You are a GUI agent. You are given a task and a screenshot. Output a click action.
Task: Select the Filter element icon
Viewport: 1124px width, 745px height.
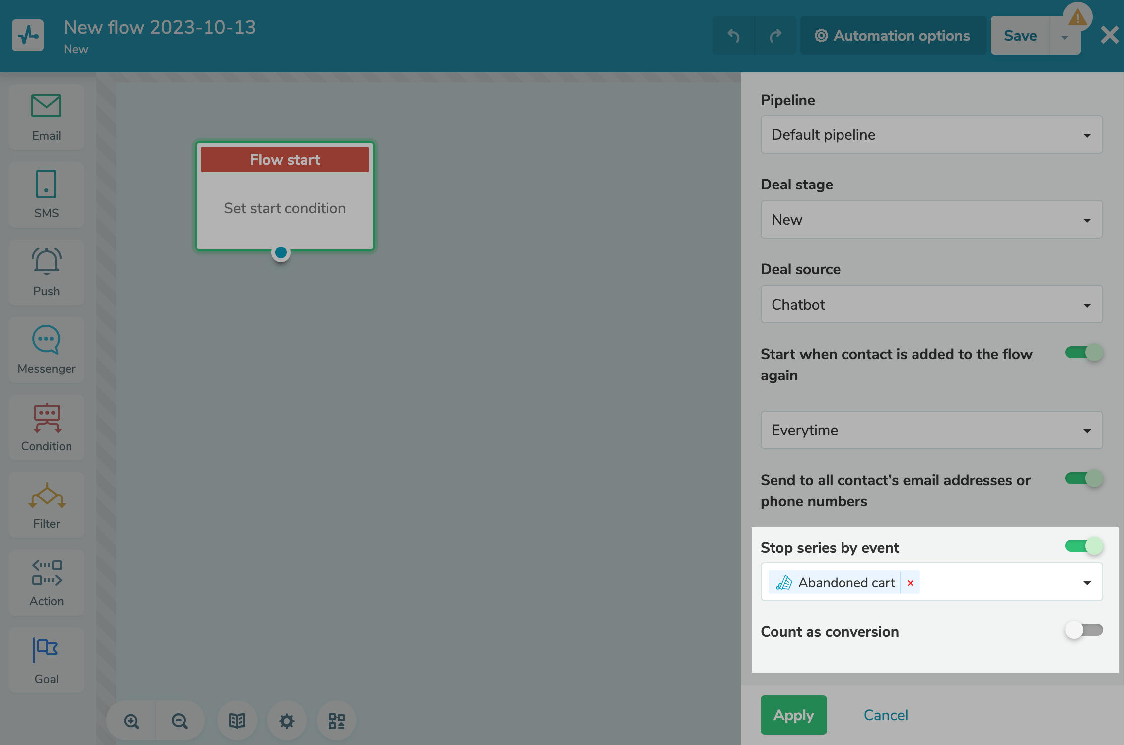pyautogui.click(x=46, y=496)
